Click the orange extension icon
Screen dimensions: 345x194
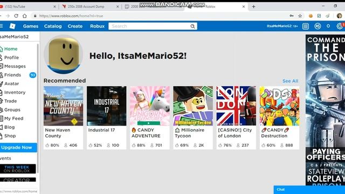pos(310,16)
